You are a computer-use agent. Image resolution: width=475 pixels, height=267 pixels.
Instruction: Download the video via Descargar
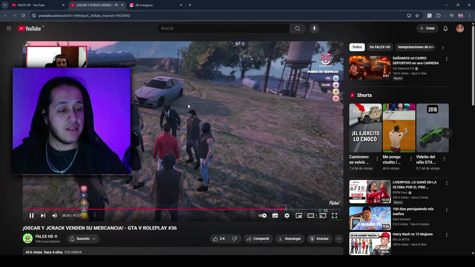[x=289, y=239]
